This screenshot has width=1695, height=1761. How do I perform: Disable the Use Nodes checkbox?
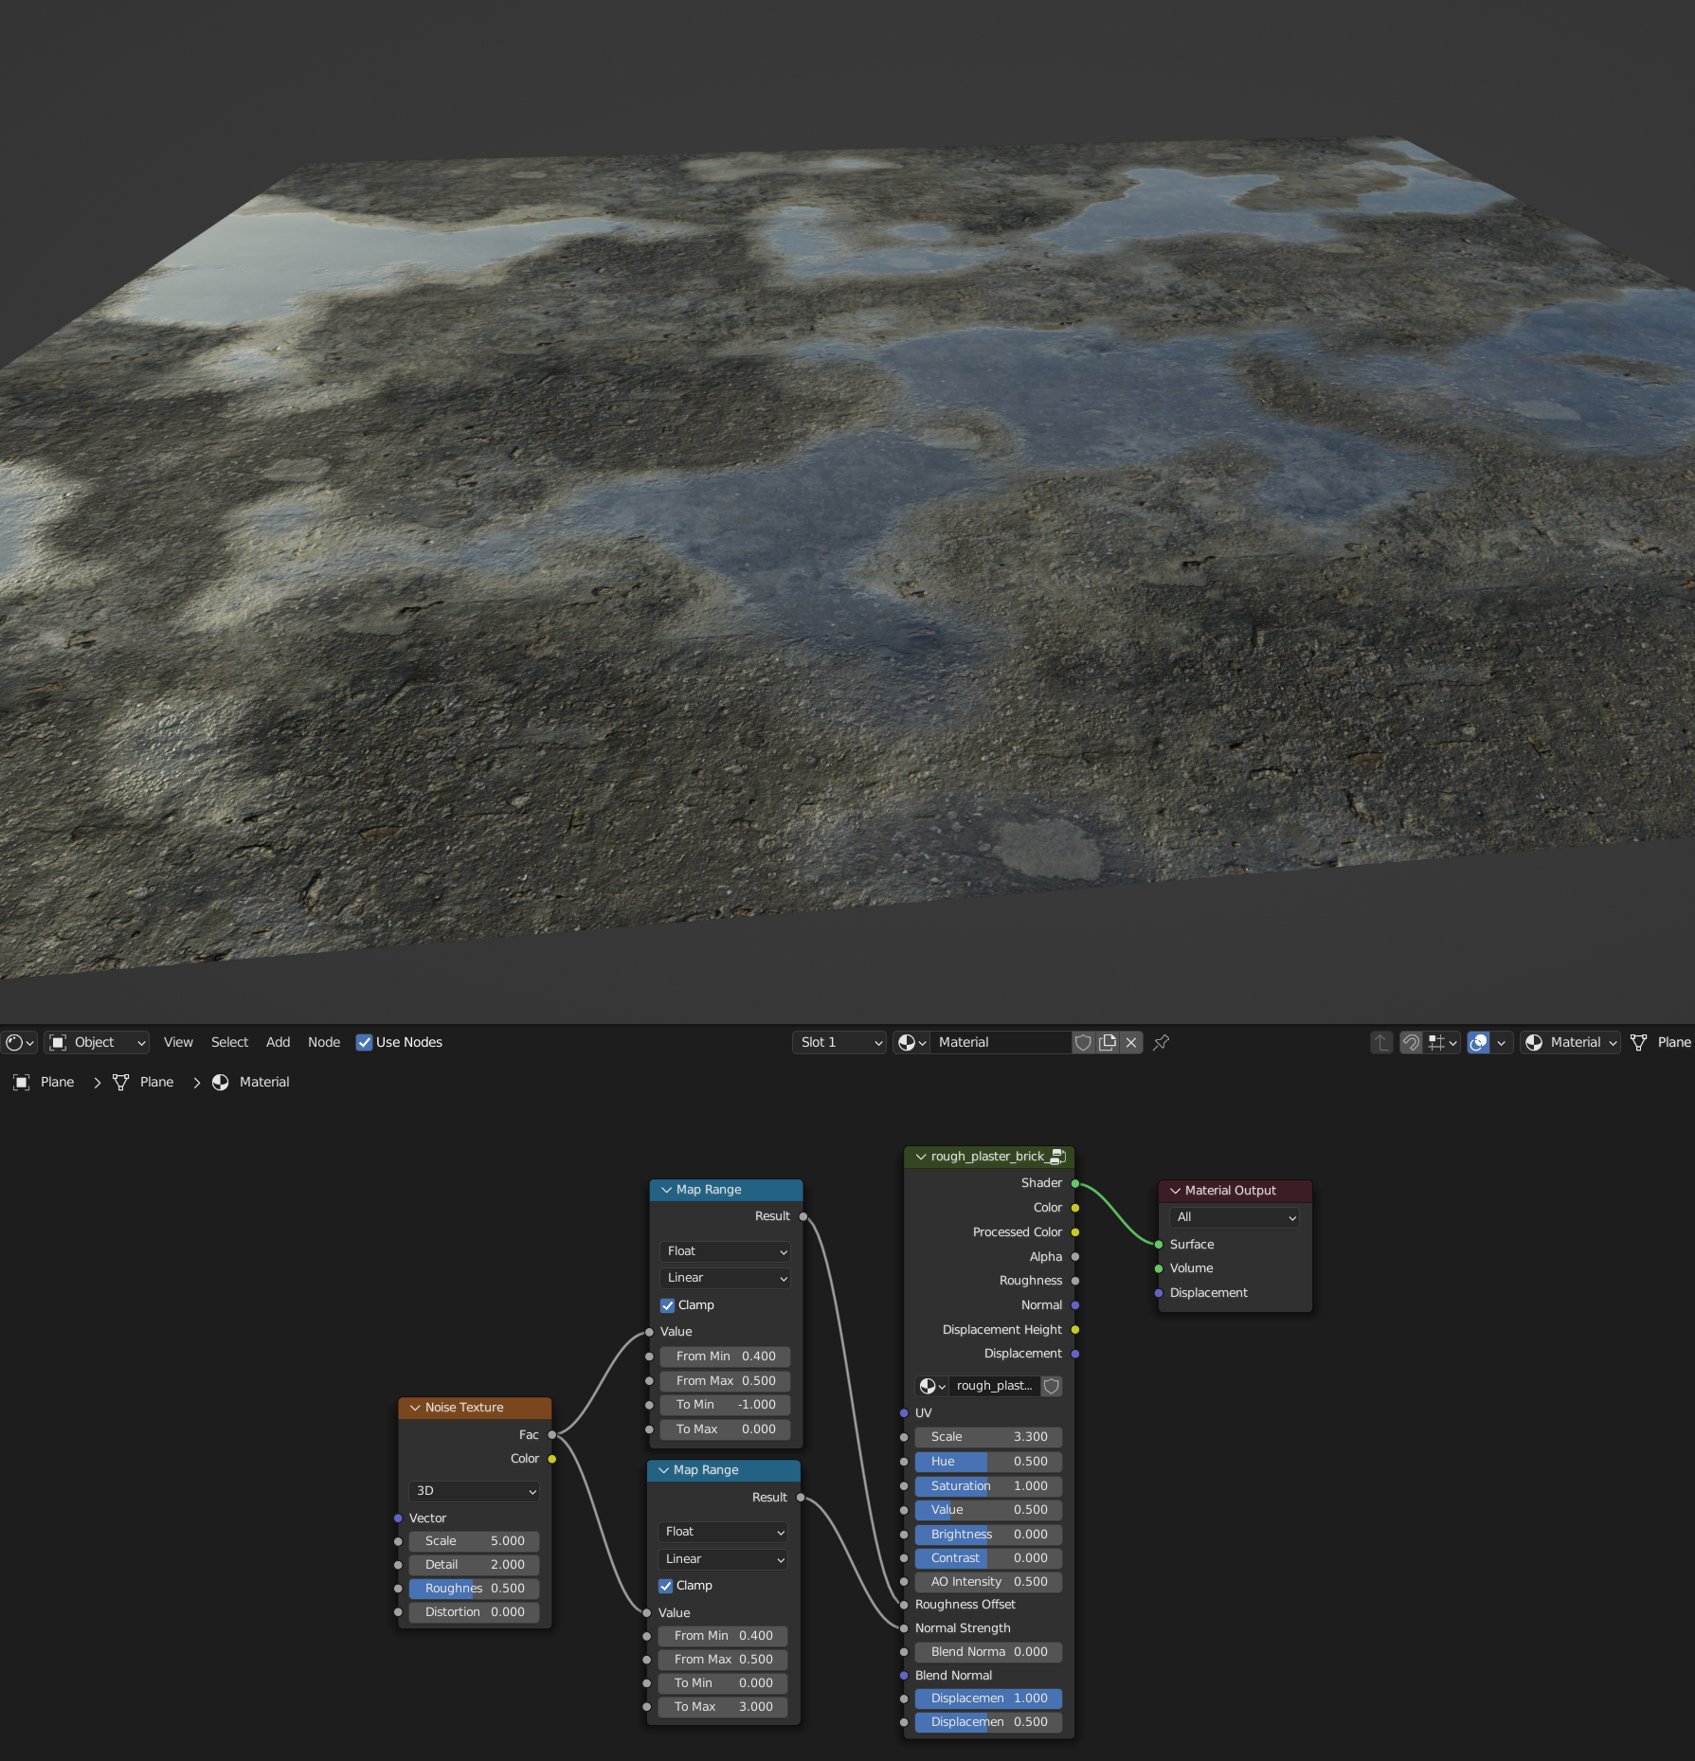[x=364, y=1042]
